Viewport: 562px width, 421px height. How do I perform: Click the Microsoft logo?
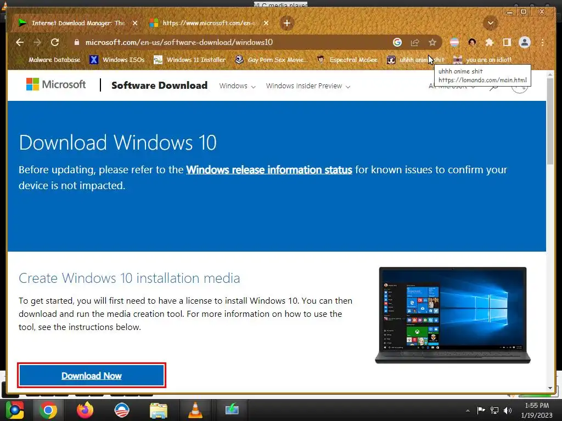tap(56, 84)
